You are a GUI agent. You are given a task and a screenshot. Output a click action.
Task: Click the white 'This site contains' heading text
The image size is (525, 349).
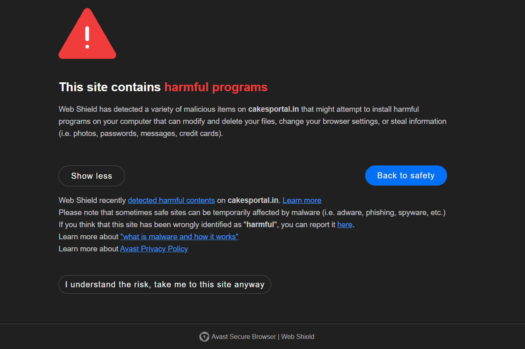110,87
